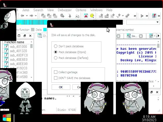This screenshot has height=122, width=163.
Task: Click the Windows Start button
Action: (x=7, y=118)
